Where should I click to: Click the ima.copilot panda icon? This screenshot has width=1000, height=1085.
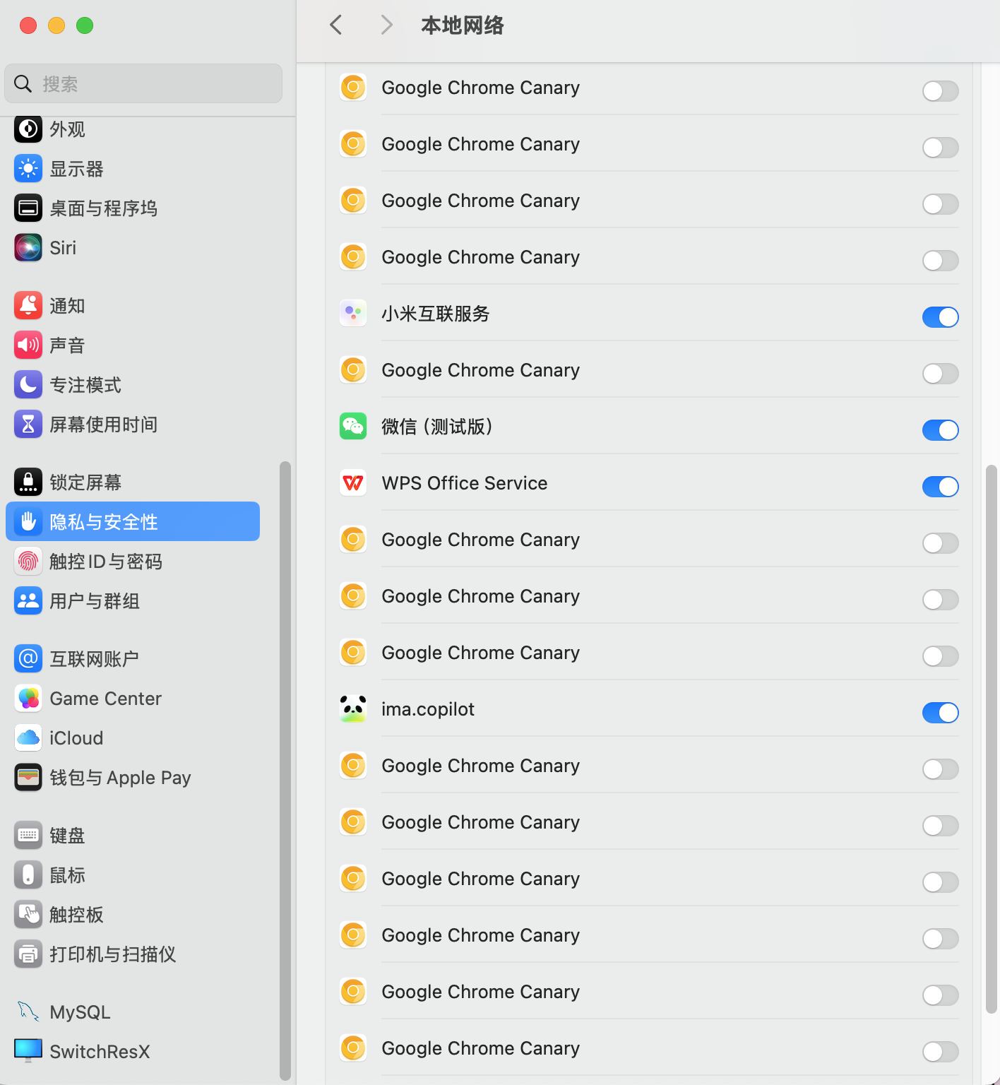pyautogui.click(x=353, y=708)
